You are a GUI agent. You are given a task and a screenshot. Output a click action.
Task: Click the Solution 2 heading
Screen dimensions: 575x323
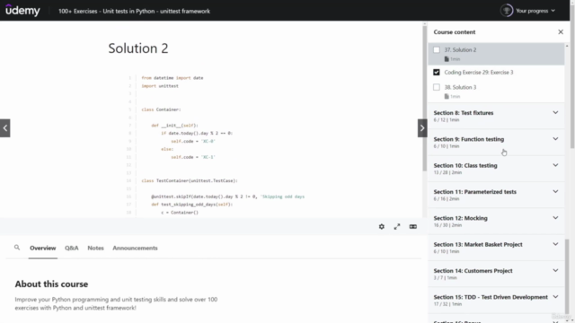pyautogui.click(x=138, y=48)
